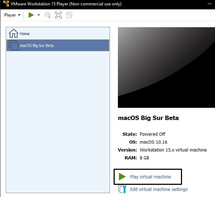Click the macOS Big Sur Beta heading

pyautogui.click(x=148, y=118)
